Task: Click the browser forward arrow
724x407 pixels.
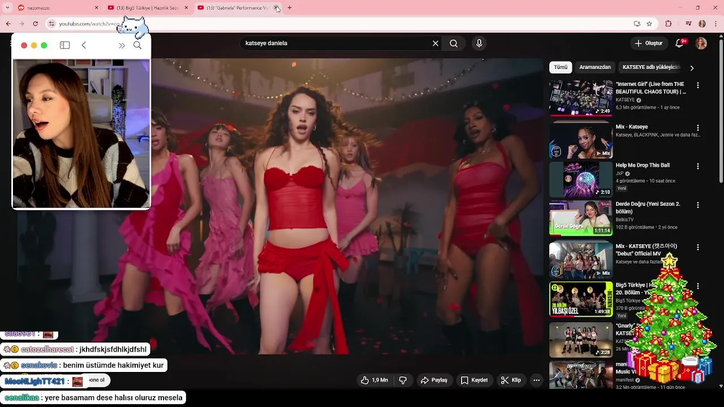Action: 21,24
